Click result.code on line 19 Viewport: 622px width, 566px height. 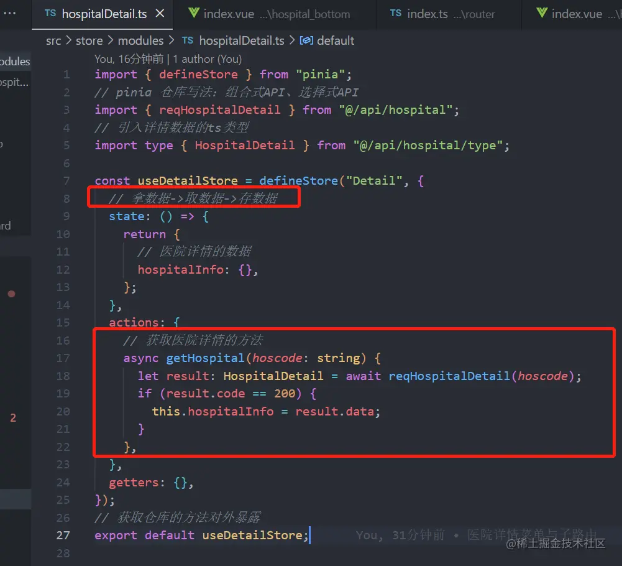pos(206,394)
